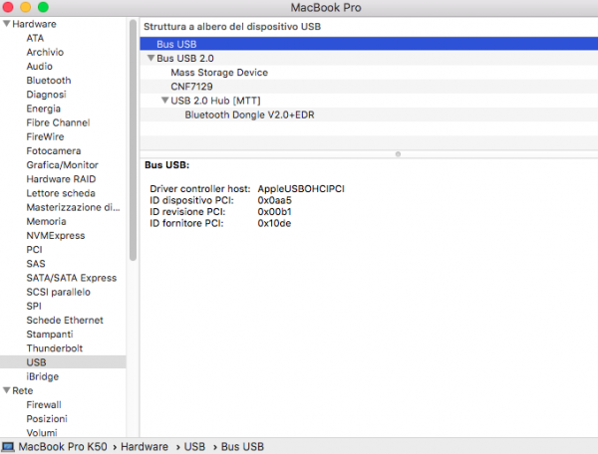
Task: Select the Bus USB 2.0 row
Action: [369, 58]
